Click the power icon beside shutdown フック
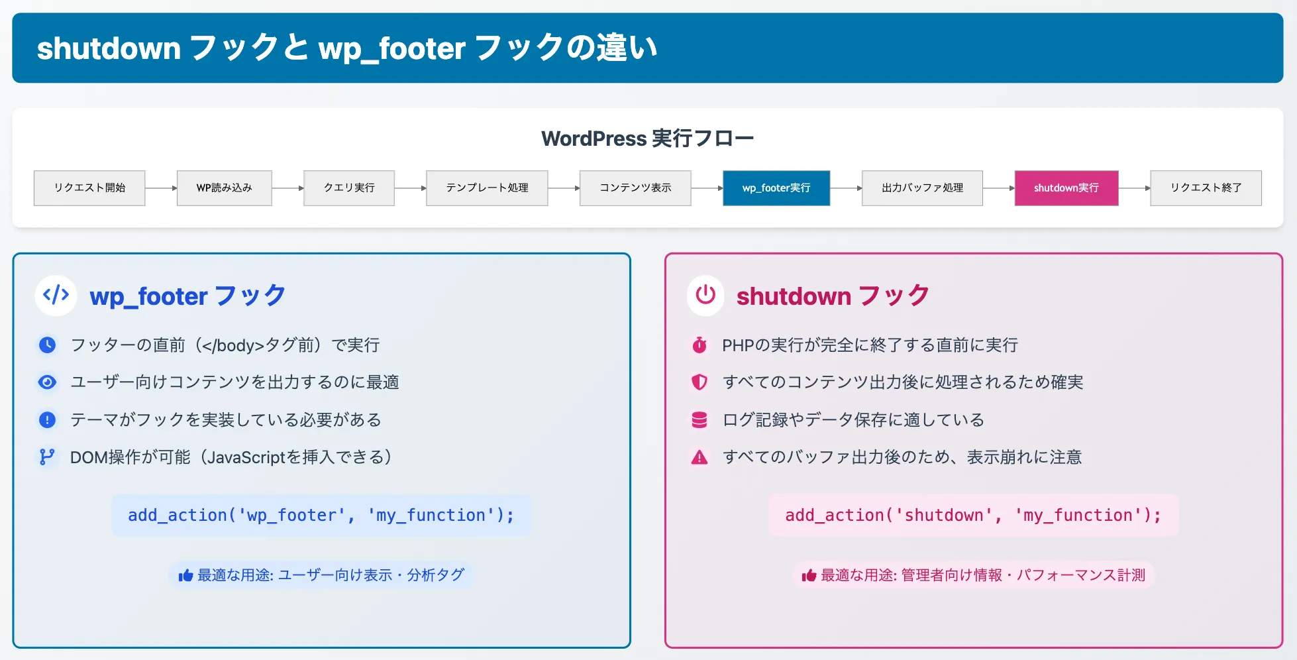 click(705, 295)
